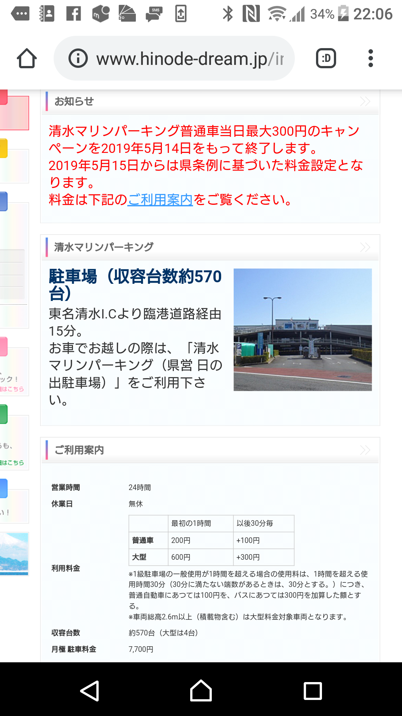Tap the Mt. Fuji sidebar thumbnail
Image resolution: width=402 pixels, height=716 pixels.
[14, 553]
